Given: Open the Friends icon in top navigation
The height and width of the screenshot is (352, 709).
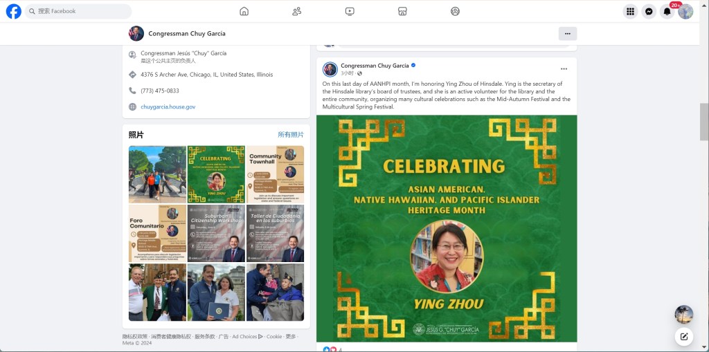Looking at the screenshot, I should [296, 11].
